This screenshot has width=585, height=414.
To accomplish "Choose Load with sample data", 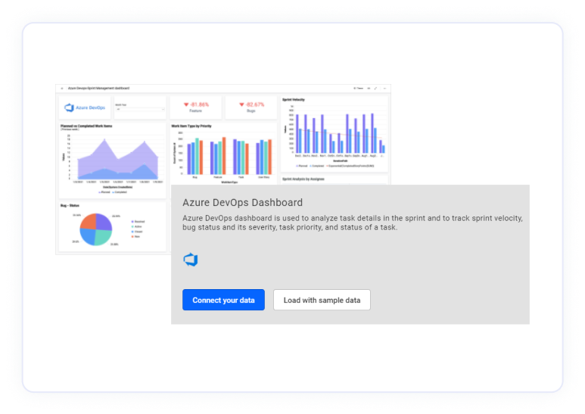I will 322,300.
